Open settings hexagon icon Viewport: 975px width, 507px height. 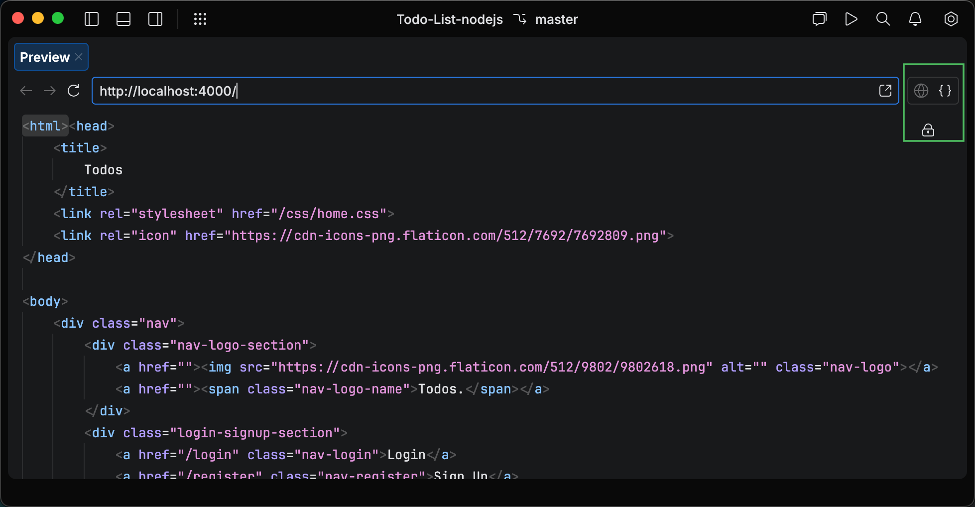pyautogui.click(x=951, y=19)
